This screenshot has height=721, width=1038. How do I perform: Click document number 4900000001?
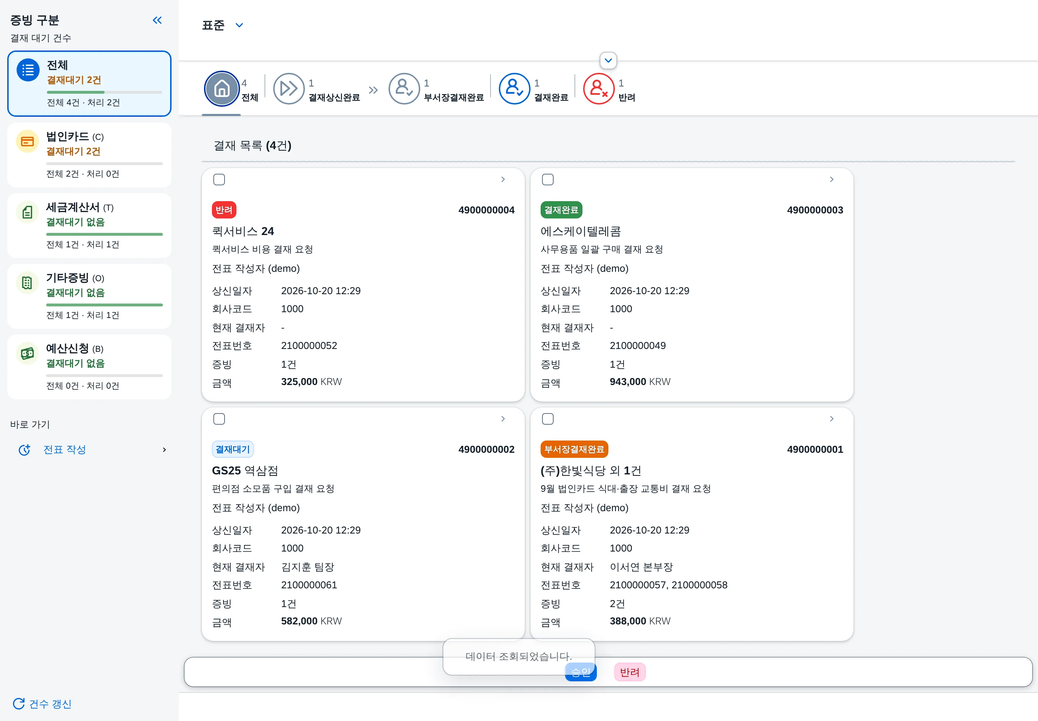pyautogui.click(x=815, y=450)
